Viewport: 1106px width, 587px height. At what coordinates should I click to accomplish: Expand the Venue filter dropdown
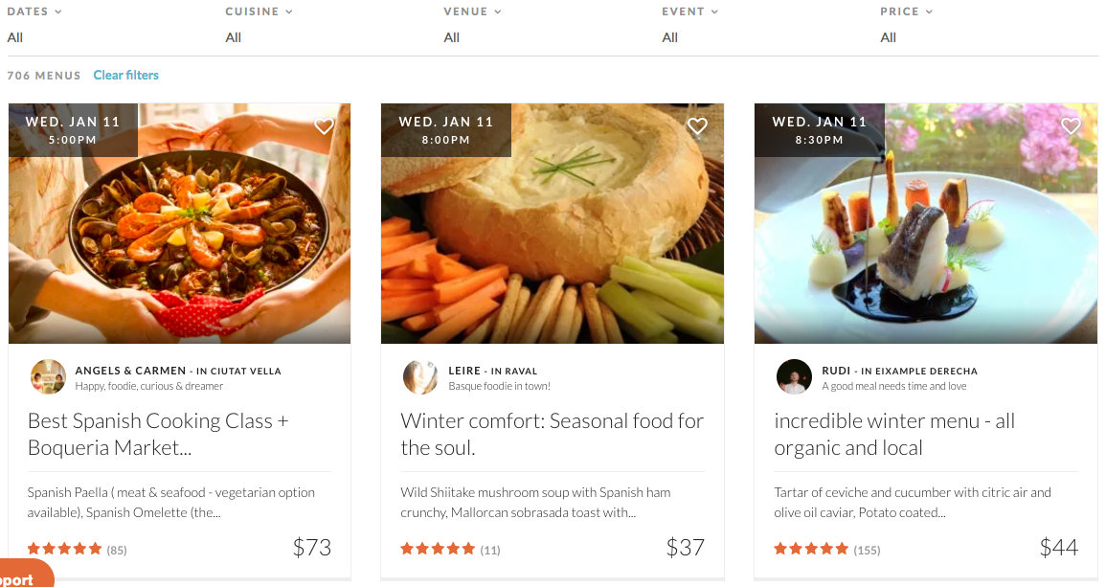coord(472,11)
